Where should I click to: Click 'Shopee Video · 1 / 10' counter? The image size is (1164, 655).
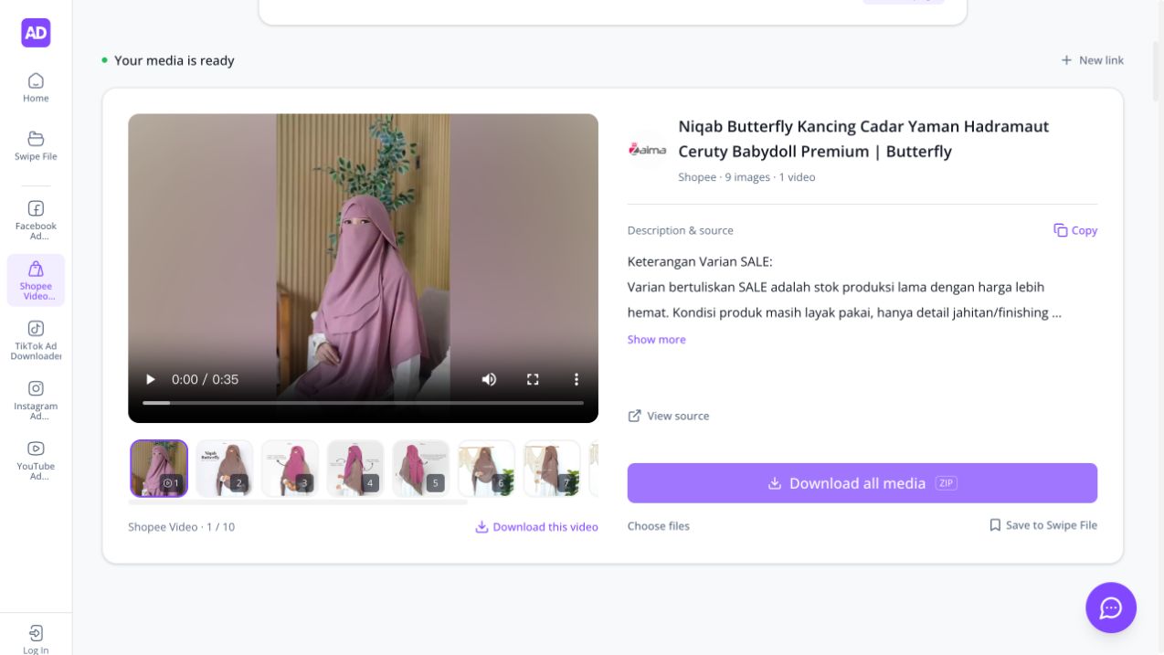click(x=181, y=527)
